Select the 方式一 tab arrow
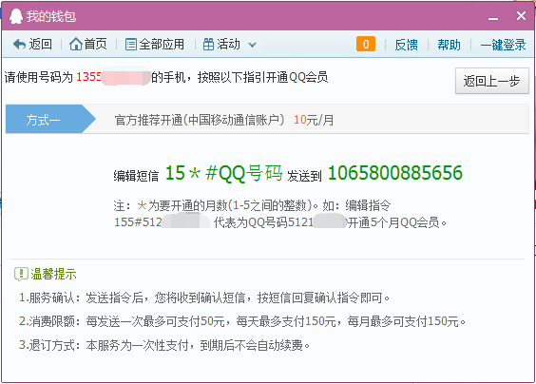 50,119
